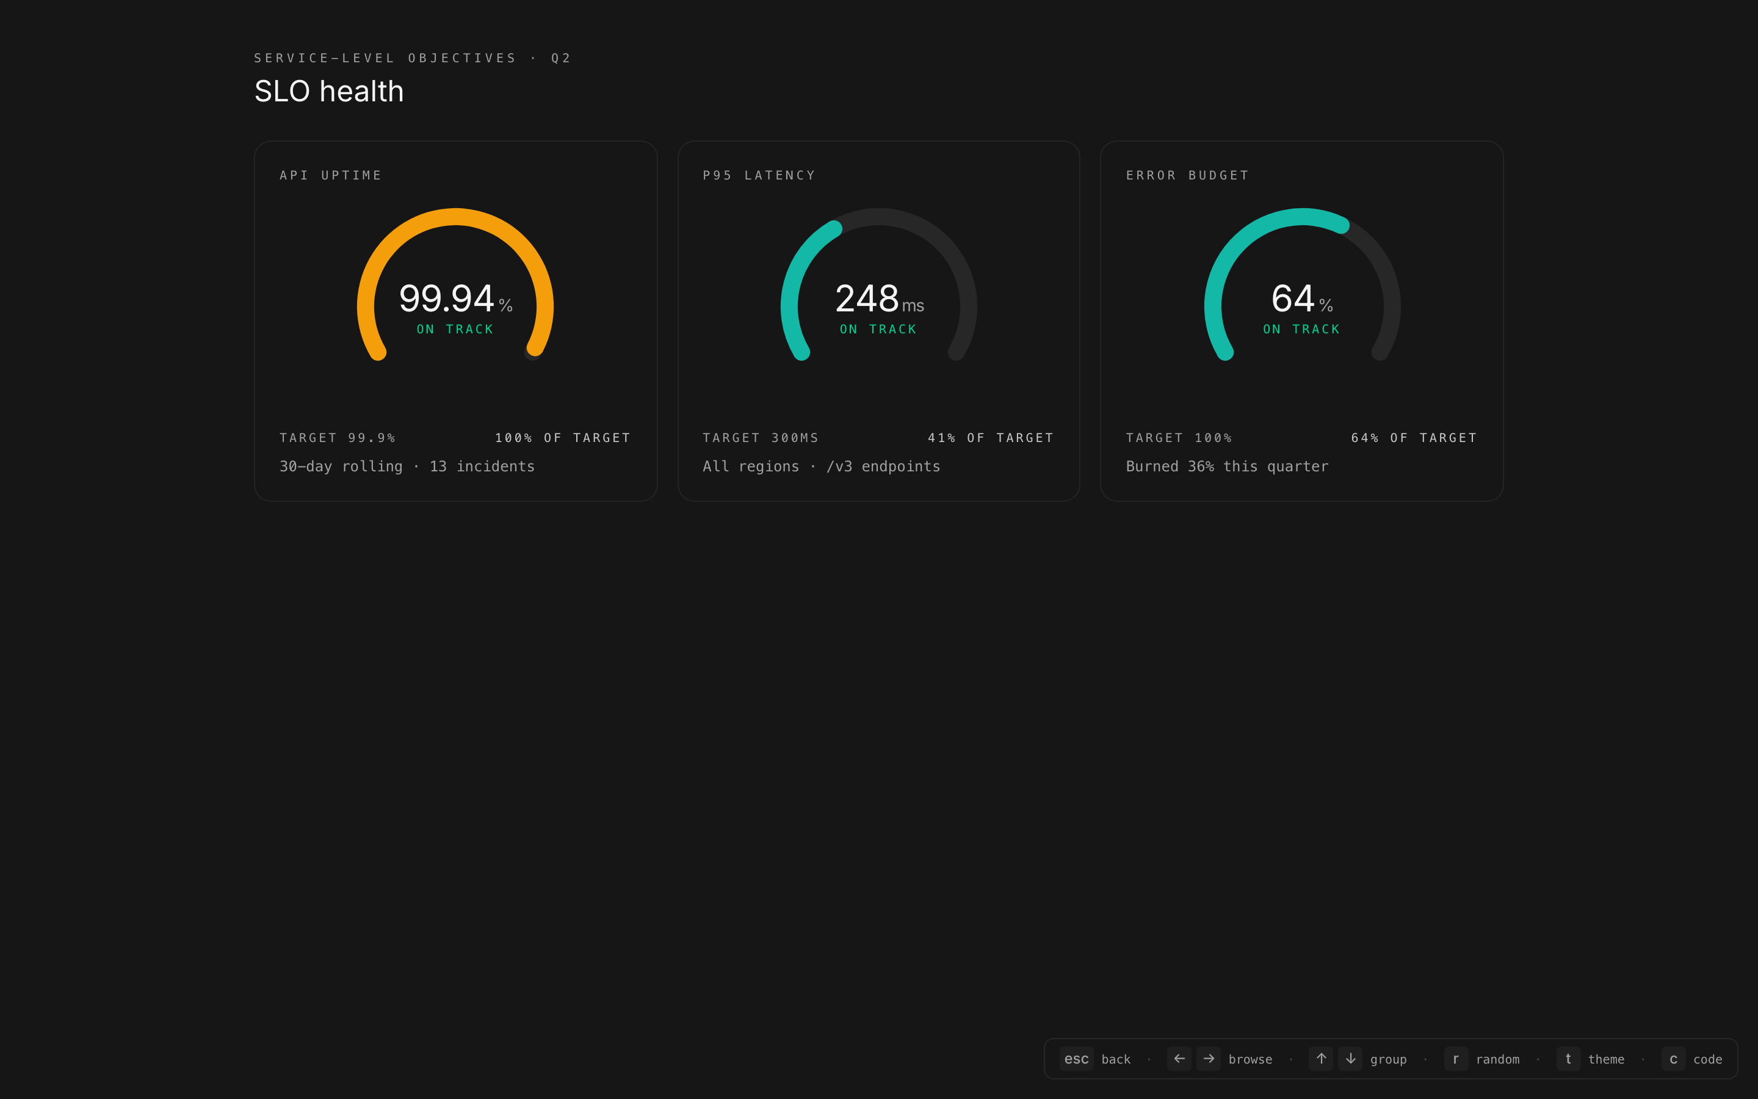Click the '41% of target' text
This screenshot has width=1758, height=1099.
pos(990,438)
